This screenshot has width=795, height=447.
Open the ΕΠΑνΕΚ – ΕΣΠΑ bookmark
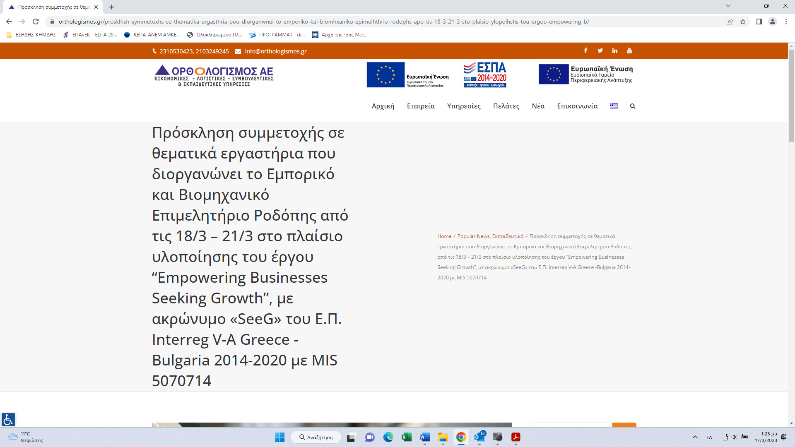pyautogui.click(x=90, y=35)
